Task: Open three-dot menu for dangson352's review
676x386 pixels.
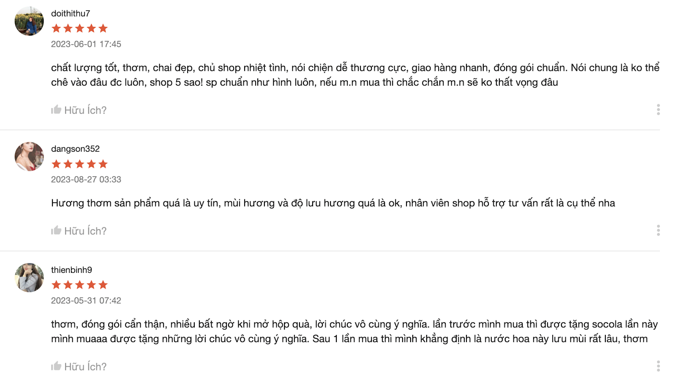Action: click(658, 230)
